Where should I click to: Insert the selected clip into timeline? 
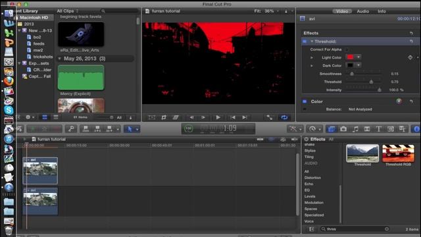[x=97, y=129]
